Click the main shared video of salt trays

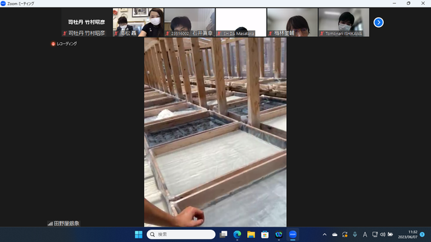point(215,132)
